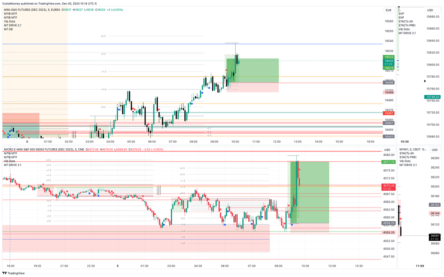Click the green 4577.75 price label
444x277 pixels.
pos(389,162)
